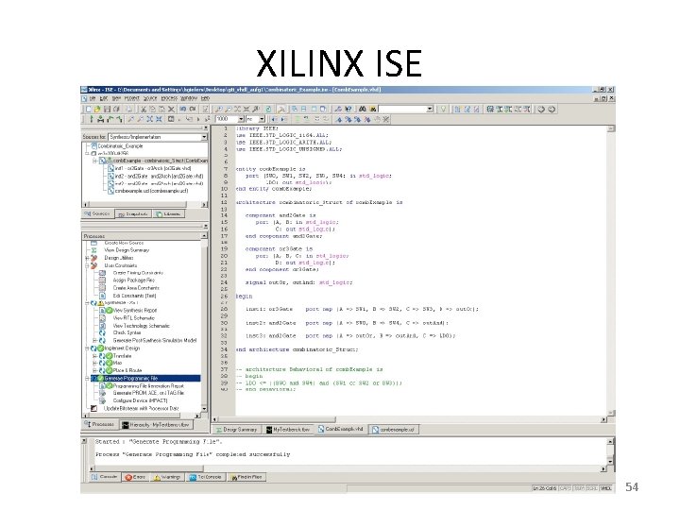The width and height of the screenshot is (680, 510).
Task: Click the Combinatoric_Example project icon
Action: pos(93,146)
